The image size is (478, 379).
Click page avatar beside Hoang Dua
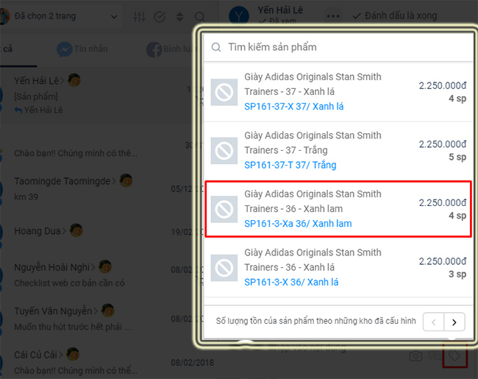tap(76, 230)
